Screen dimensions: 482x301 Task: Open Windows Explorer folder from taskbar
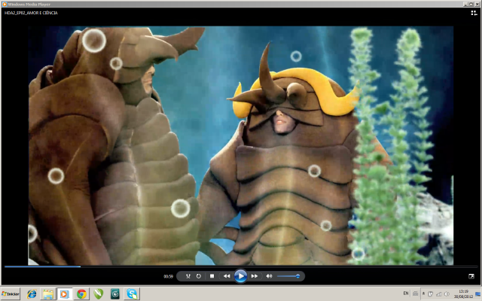[x=48, y=293]
